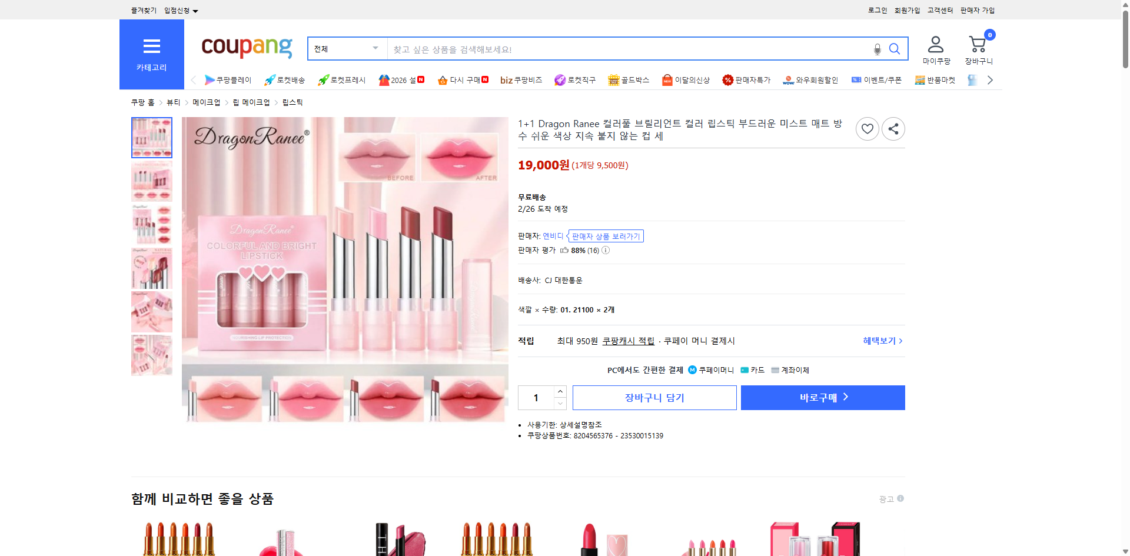Click the 로켓직구 nav icon
The height and width of the screenshot is (556, 1130).
(x=574, y=80)
